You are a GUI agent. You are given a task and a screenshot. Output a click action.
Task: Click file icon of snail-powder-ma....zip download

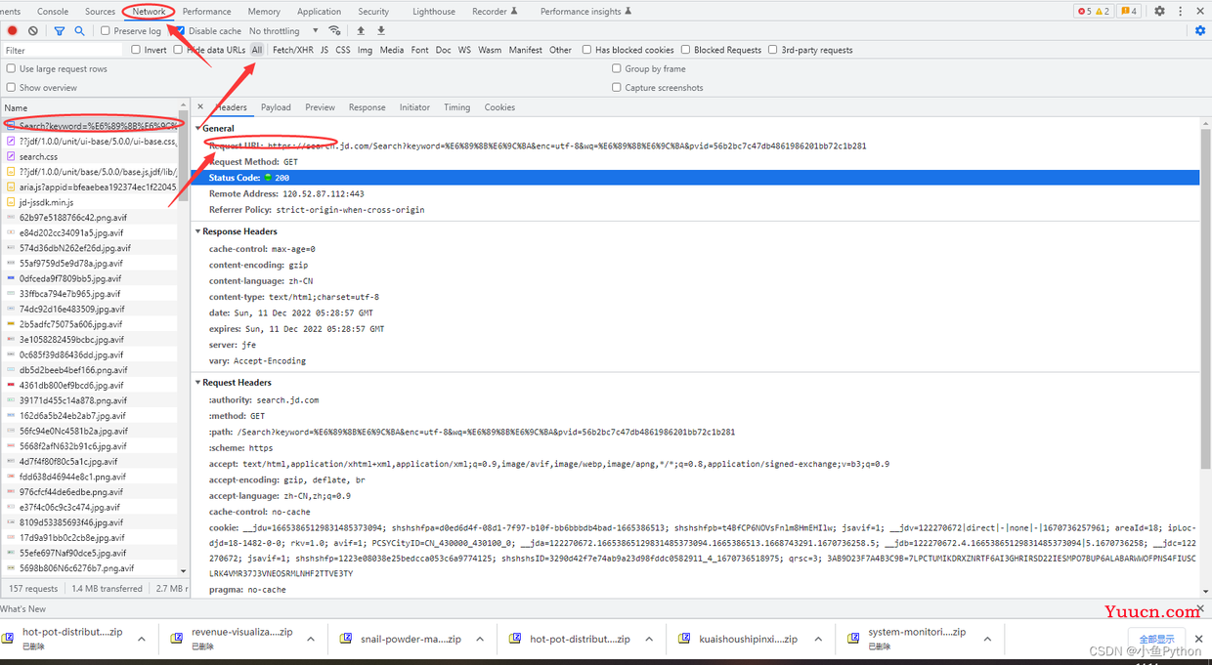(x=346, y=639)
